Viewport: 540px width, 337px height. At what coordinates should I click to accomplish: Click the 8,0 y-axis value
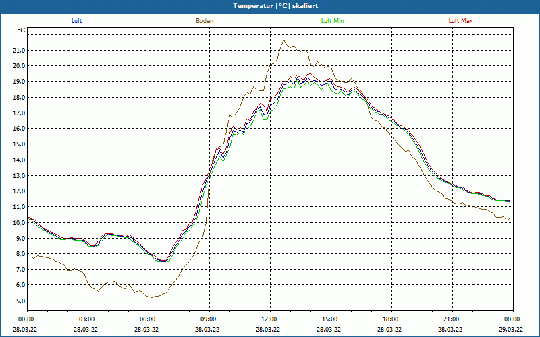21,254
